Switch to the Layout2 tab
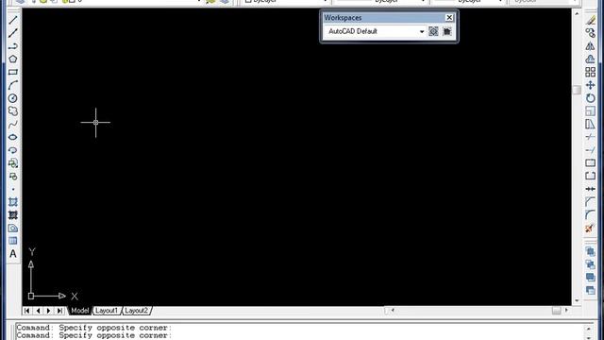Screen dimensions: 604x340 [136, 311]
